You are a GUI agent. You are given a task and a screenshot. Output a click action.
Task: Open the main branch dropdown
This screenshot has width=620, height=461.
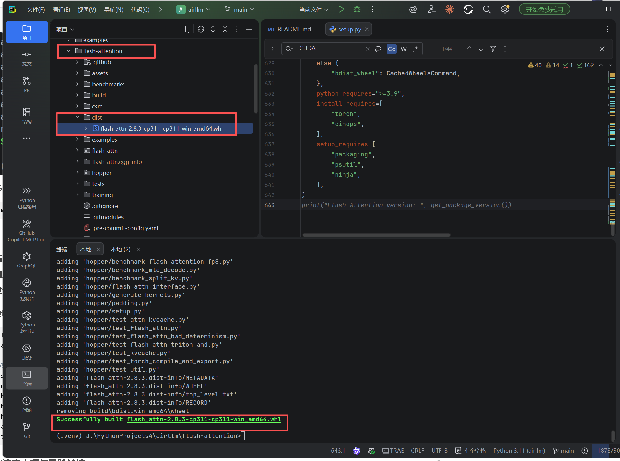click(240, 10)
